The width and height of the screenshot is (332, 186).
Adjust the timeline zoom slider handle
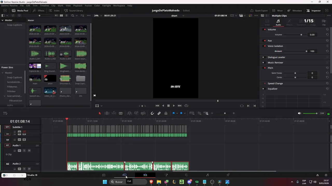pyautogui.click(x=225, y=113)
